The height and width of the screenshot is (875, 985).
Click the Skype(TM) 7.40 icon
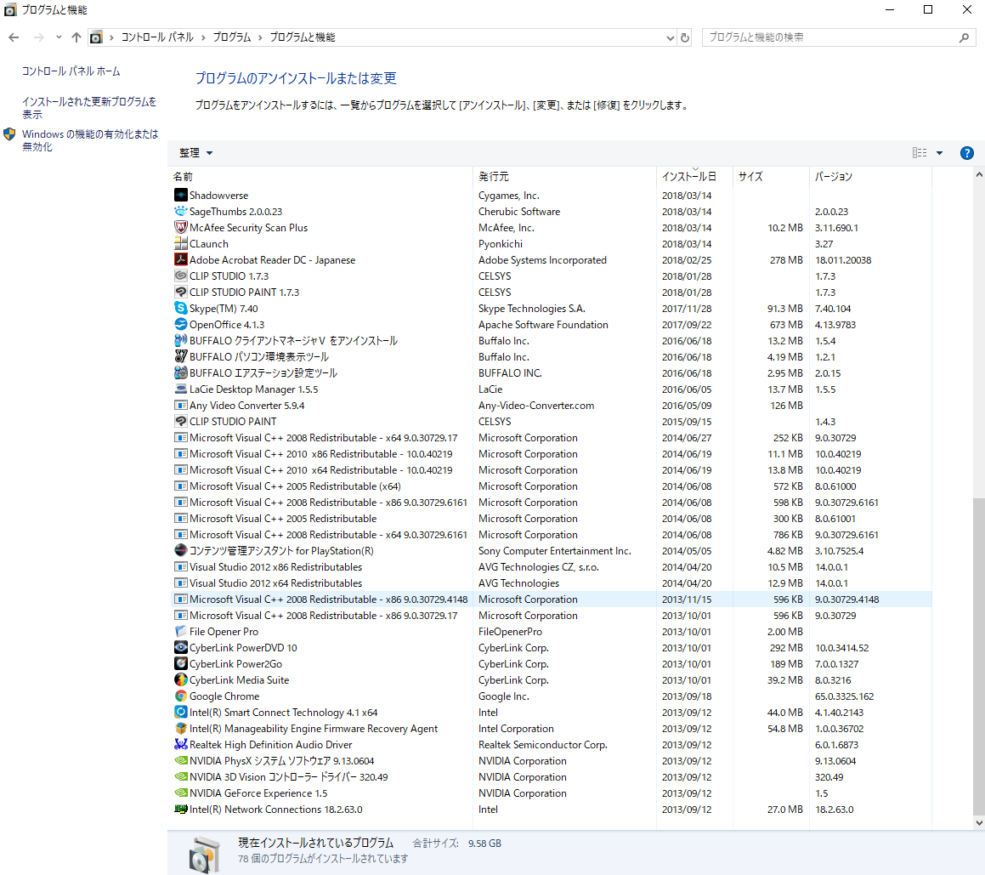tap(180, 309)
